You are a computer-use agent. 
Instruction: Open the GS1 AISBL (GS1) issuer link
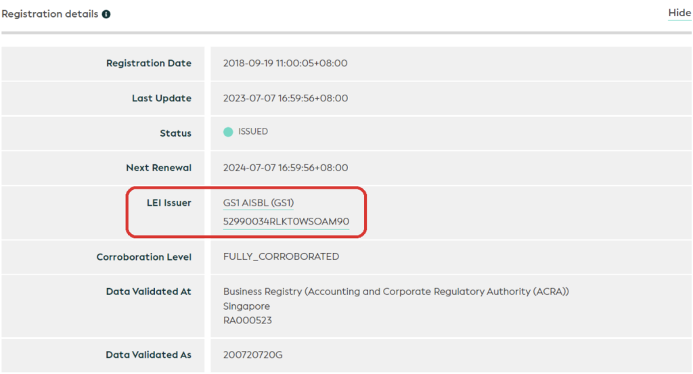[x=259, y=203]
